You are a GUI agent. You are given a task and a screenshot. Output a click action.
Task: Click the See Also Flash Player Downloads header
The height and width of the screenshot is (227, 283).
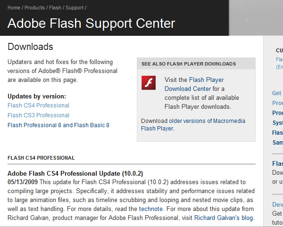(189, 64)
